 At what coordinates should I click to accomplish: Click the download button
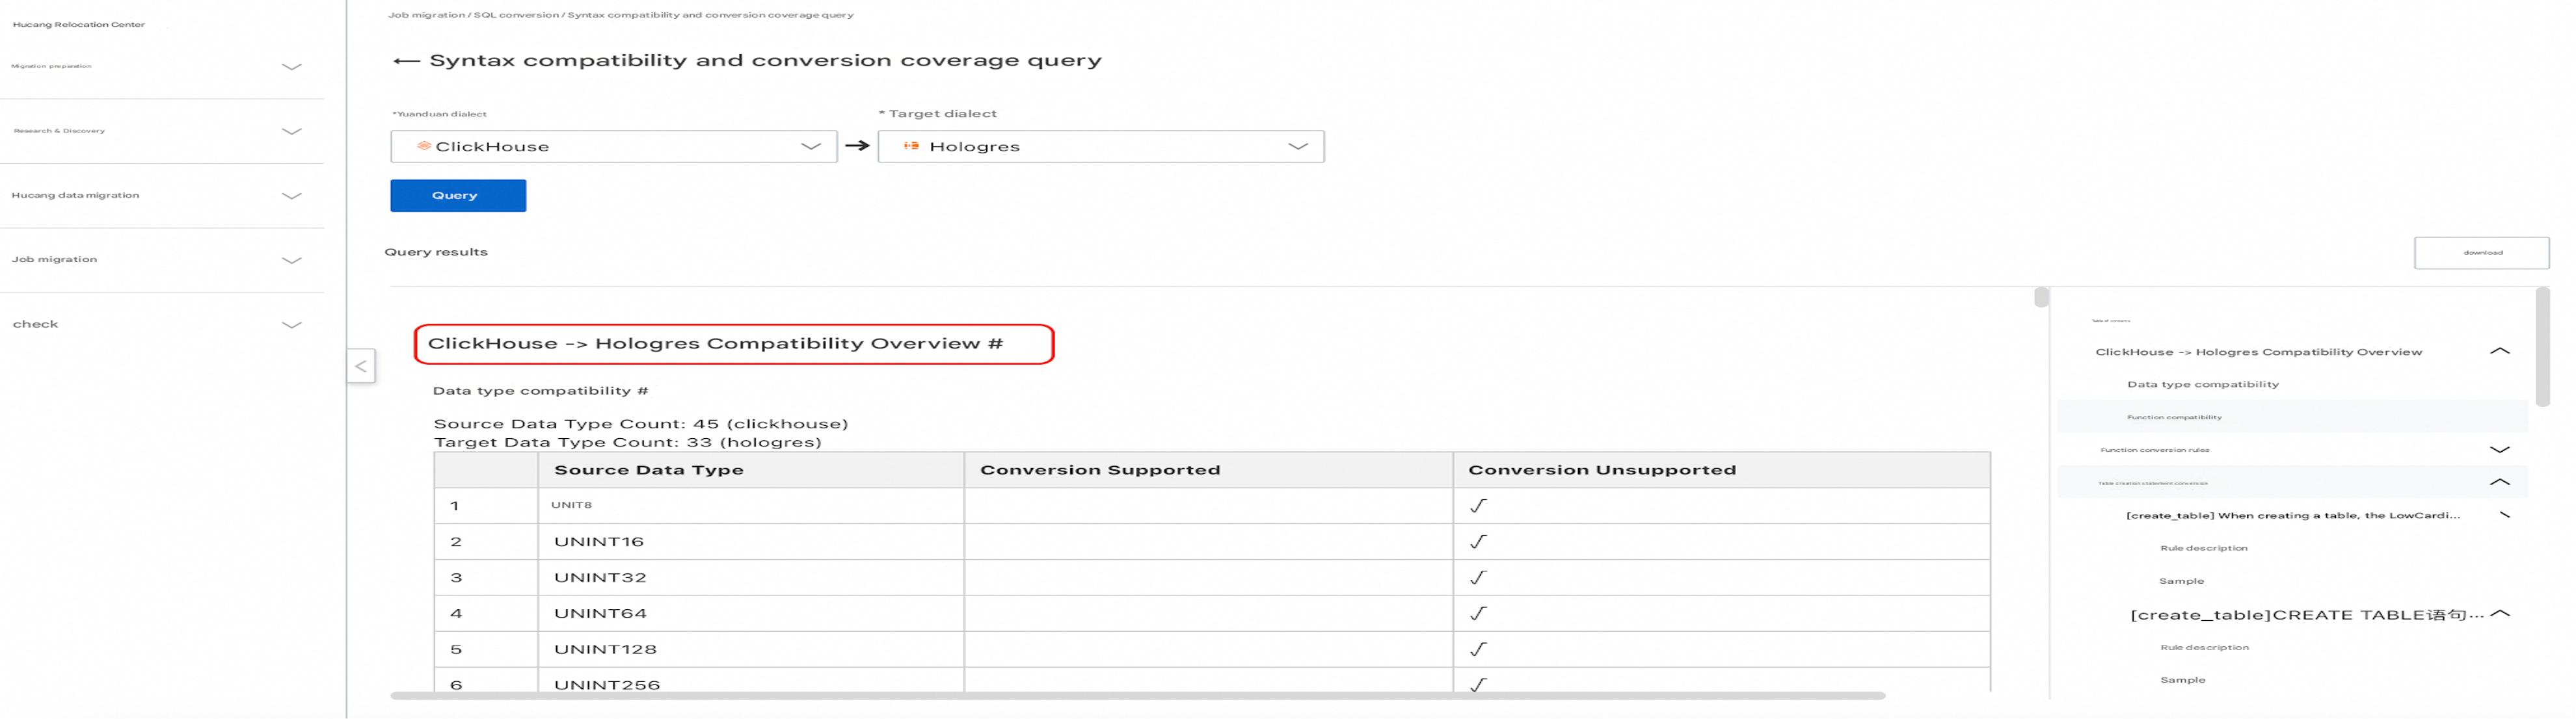(2481, 253)
